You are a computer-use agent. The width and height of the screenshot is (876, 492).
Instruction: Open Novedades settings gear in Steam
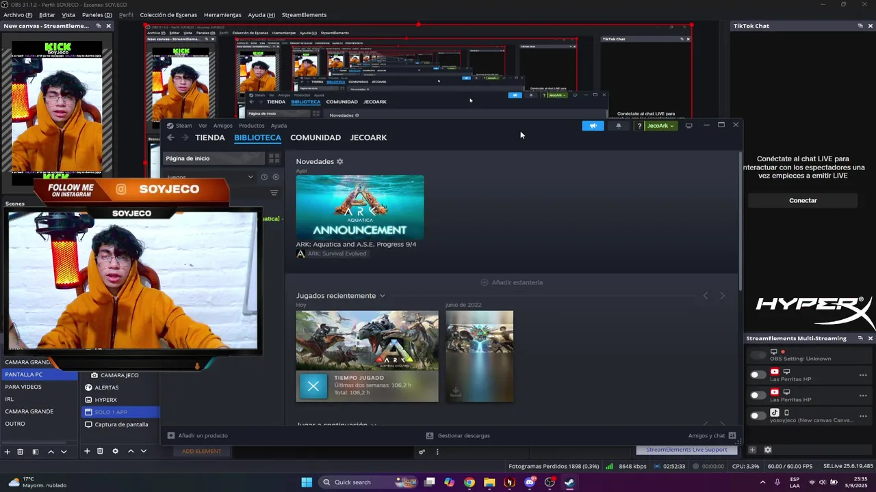(339, 161)
